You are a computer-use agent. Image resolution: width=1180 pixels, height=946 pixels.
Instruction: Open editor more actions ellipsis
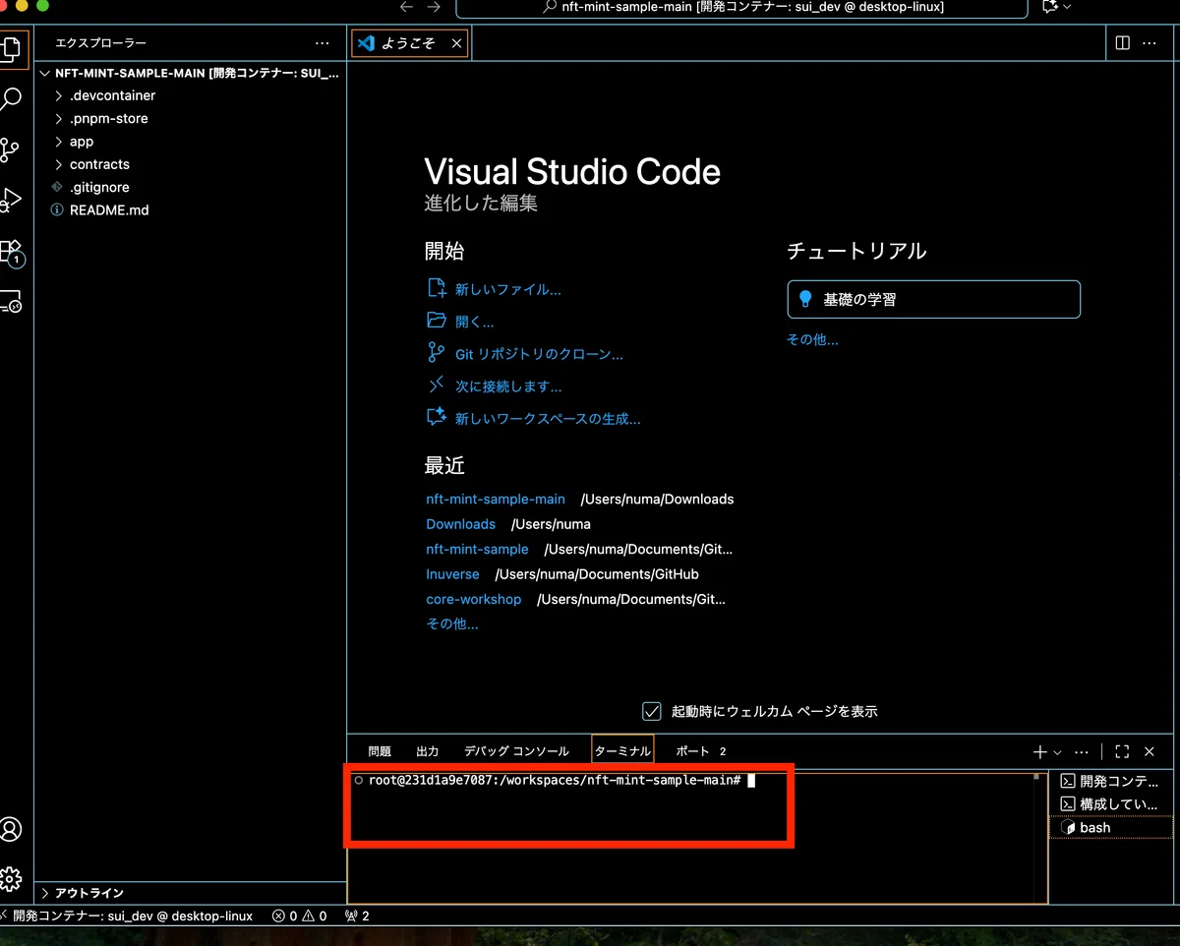(x=1149, y=43)
